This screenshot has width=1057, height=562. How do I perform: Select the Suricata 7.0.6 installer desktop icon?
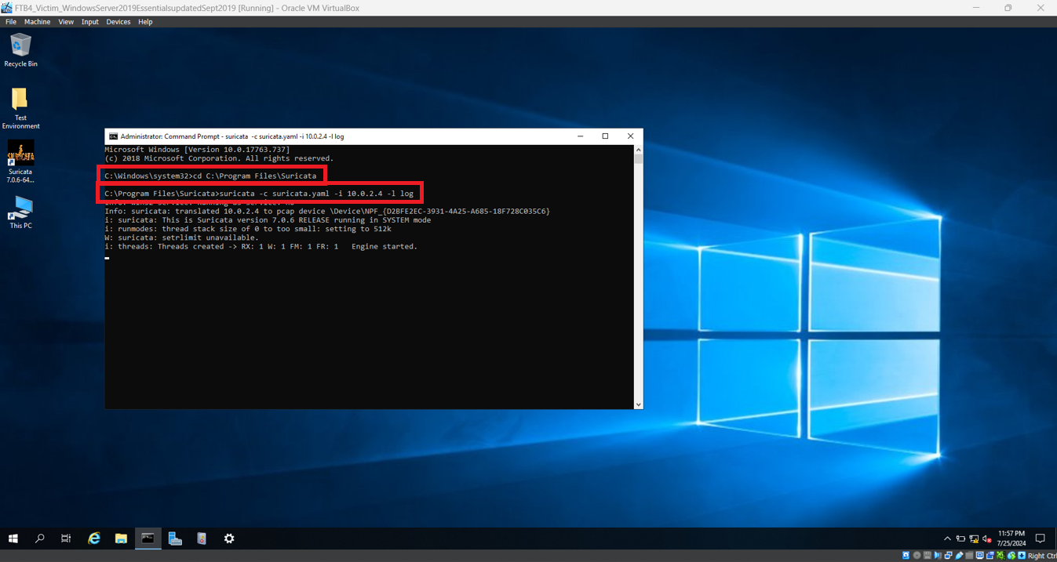20,162
